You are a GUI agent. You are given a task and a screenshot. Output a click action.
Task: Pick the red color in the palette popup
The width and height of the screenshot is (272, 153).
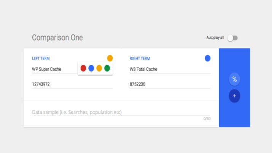point(83,68)
